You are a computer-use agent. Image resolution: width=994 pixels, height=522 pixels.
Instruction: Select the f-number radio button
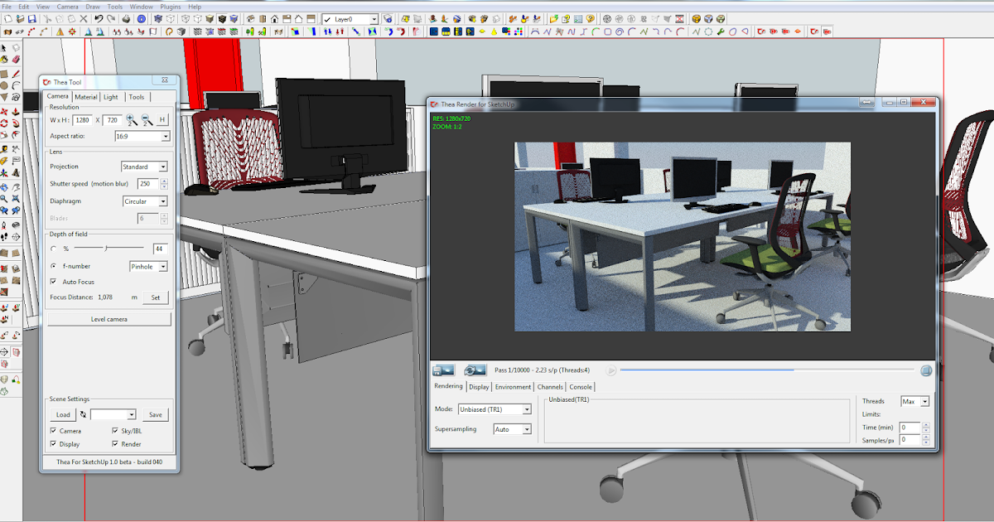click(x=54, y=266)
